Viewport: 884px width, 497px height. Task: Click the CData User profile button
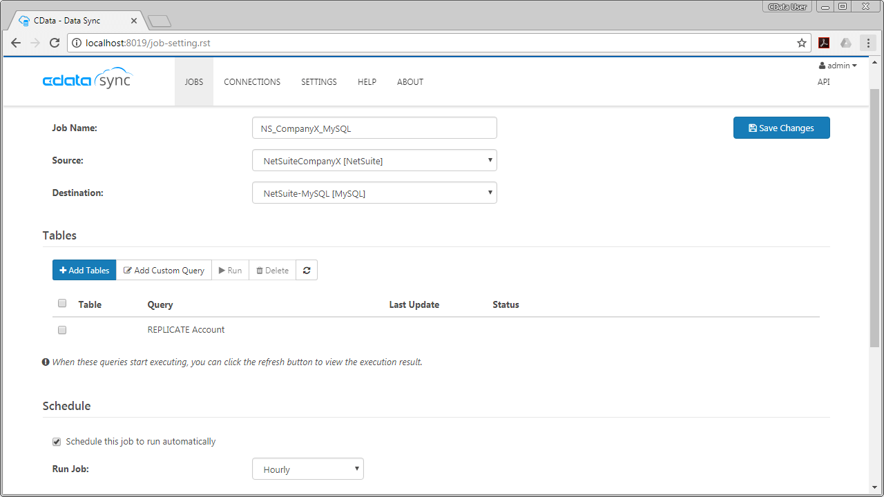(788, 7)
